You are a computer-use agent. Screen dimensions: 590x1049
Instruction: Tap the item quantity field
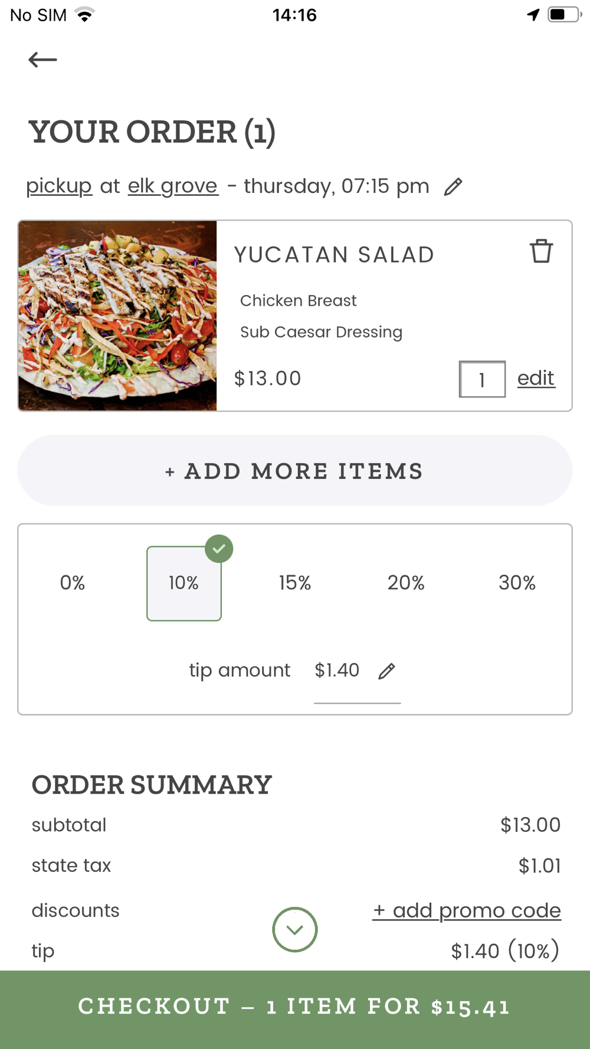[x=482, y=379]
